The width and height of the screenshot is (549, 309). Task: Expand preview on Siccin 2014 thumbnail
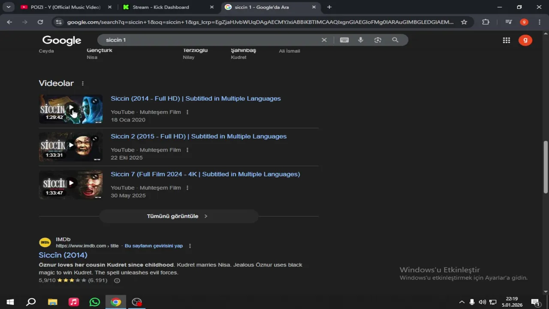coord(95,101)
